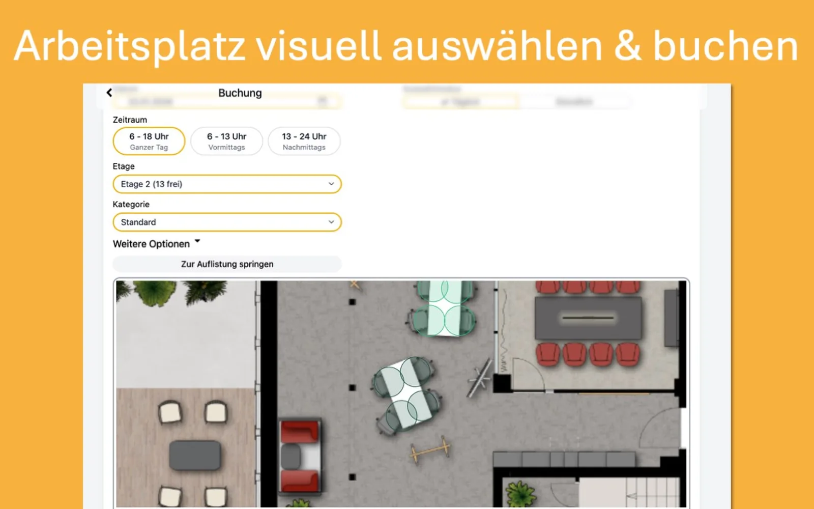Open the Etage 2 (13 frei) dropdown
814x509 pixels.
[x=227, y=184]
